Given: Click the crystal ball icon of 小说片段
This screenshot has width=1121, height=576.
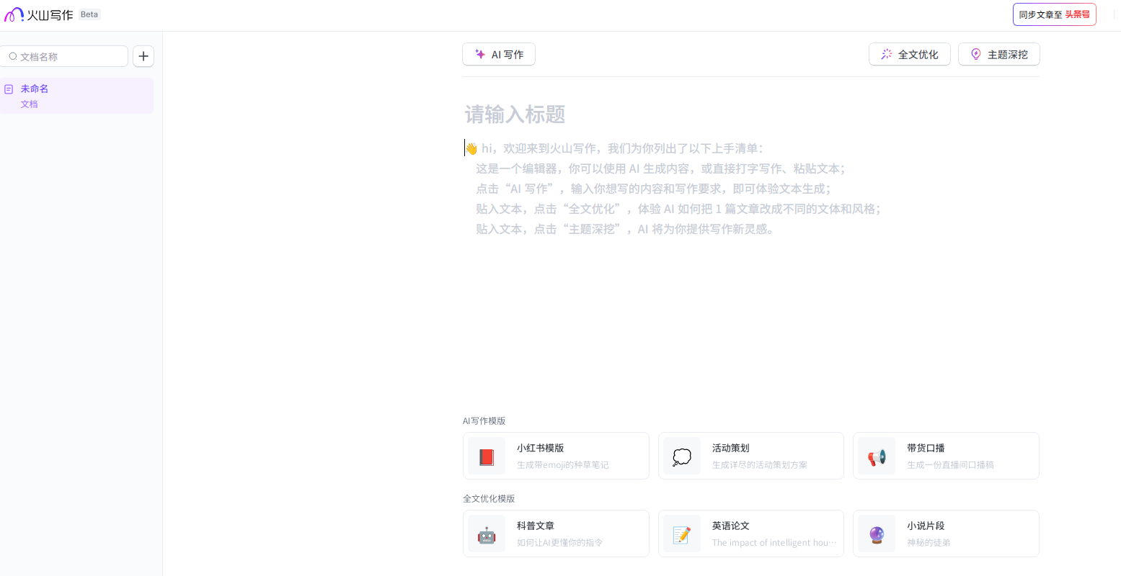Looking at the screenshot, I should 877,534.
